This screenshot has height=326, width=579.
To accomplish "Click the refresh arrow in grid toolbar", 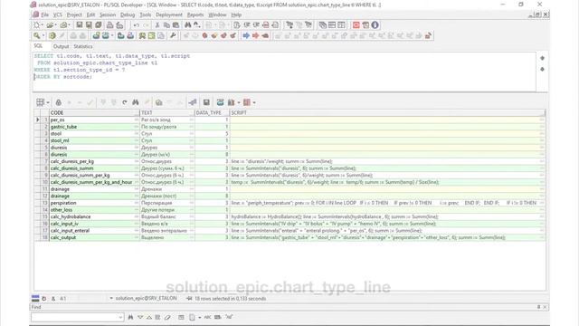I will coord(125,102).
